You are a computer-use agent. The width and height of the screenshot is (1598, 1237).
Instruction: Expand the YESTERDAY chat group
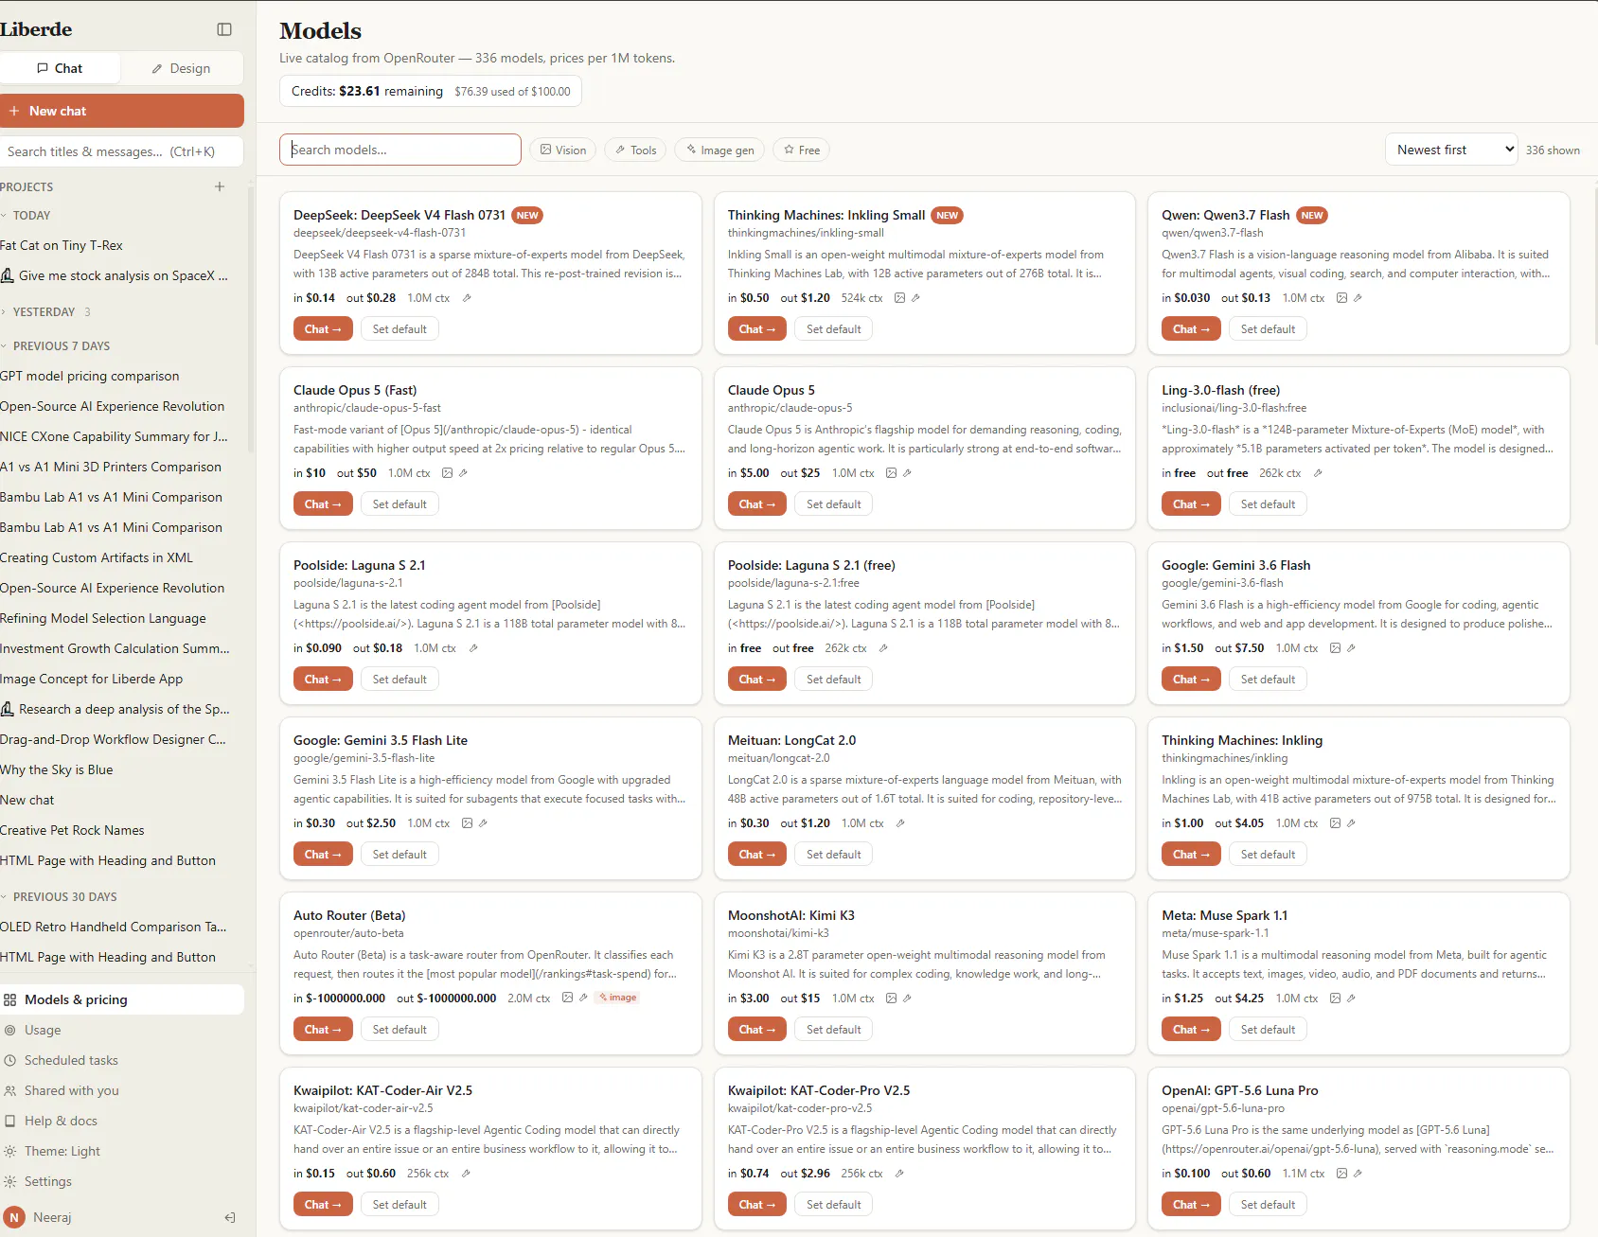45,311
